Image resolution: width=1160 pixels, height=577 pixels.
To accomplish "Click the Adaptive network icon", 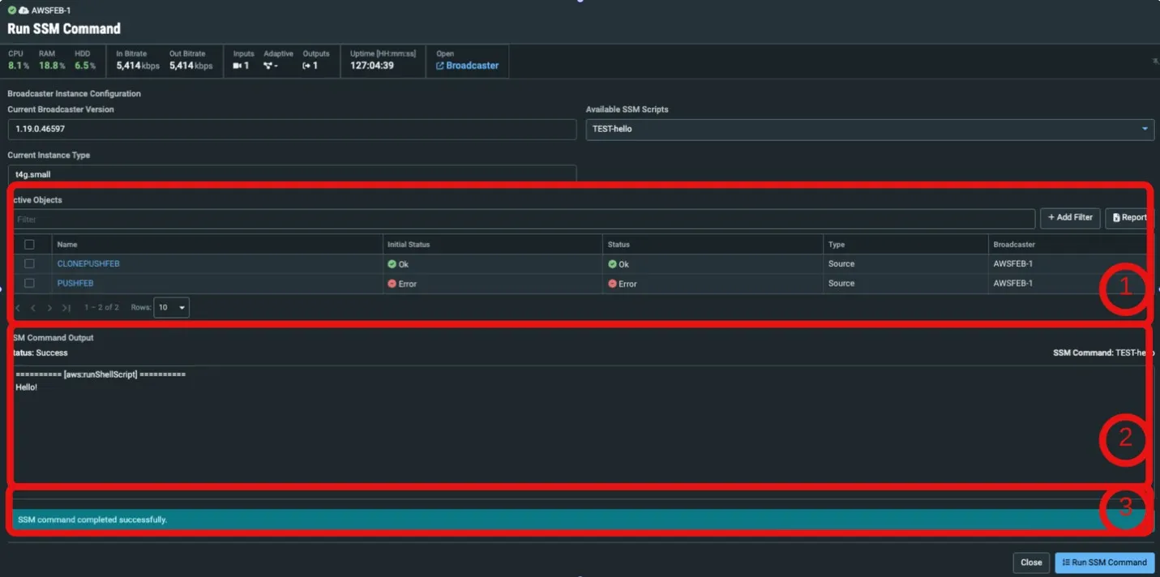I will point(268,66).
